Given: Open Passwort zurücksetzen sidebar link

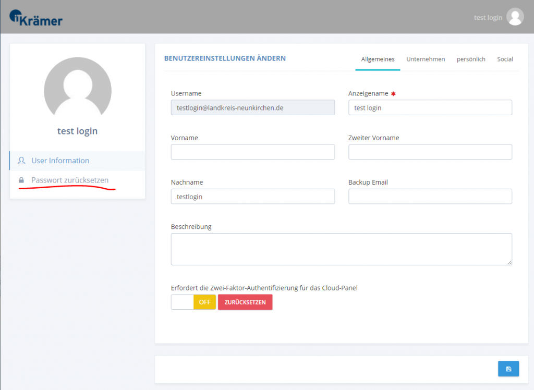Looking at the screenshot, I should point(70,180).
